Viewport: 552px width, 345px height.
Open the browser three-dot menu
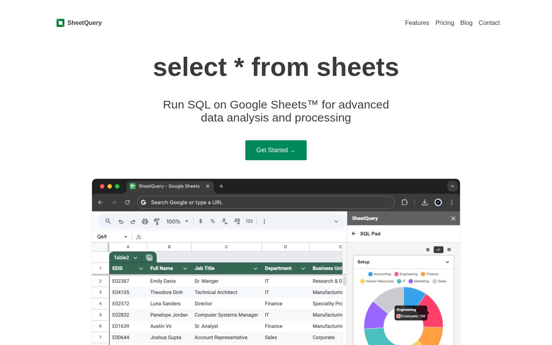point(452,202)
